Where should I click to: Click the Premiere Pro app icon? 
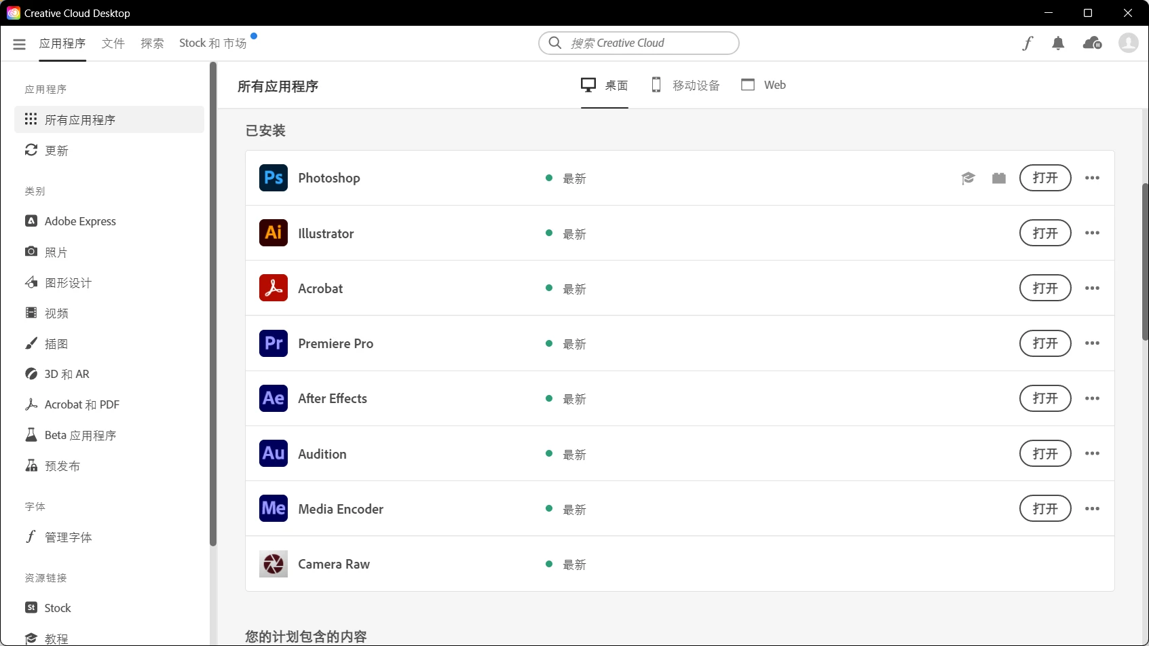[274, 343]
